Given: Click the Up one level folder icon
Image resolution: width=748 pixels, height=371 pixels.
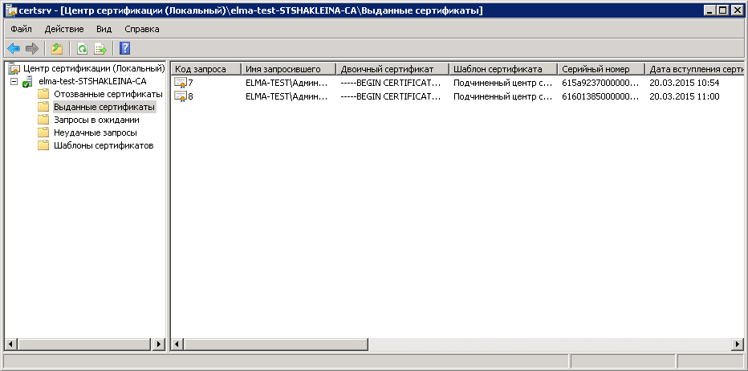Looking at the screenshot, I should 57,48.
